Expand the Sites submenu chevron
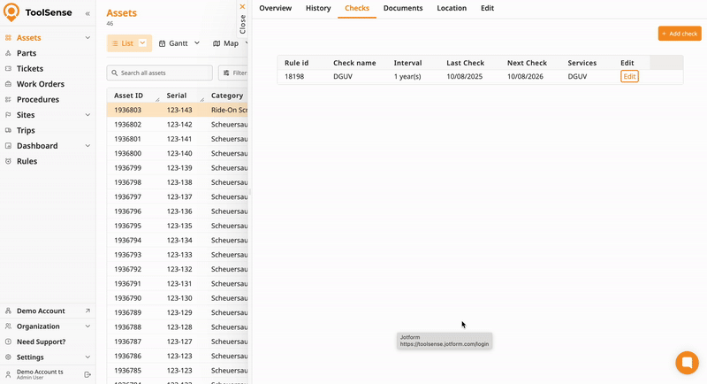 click(x=87, y=115)
